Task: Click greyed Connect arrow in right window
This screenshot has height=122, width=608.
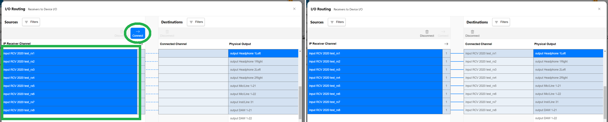Action: click(x=443, y=33)
